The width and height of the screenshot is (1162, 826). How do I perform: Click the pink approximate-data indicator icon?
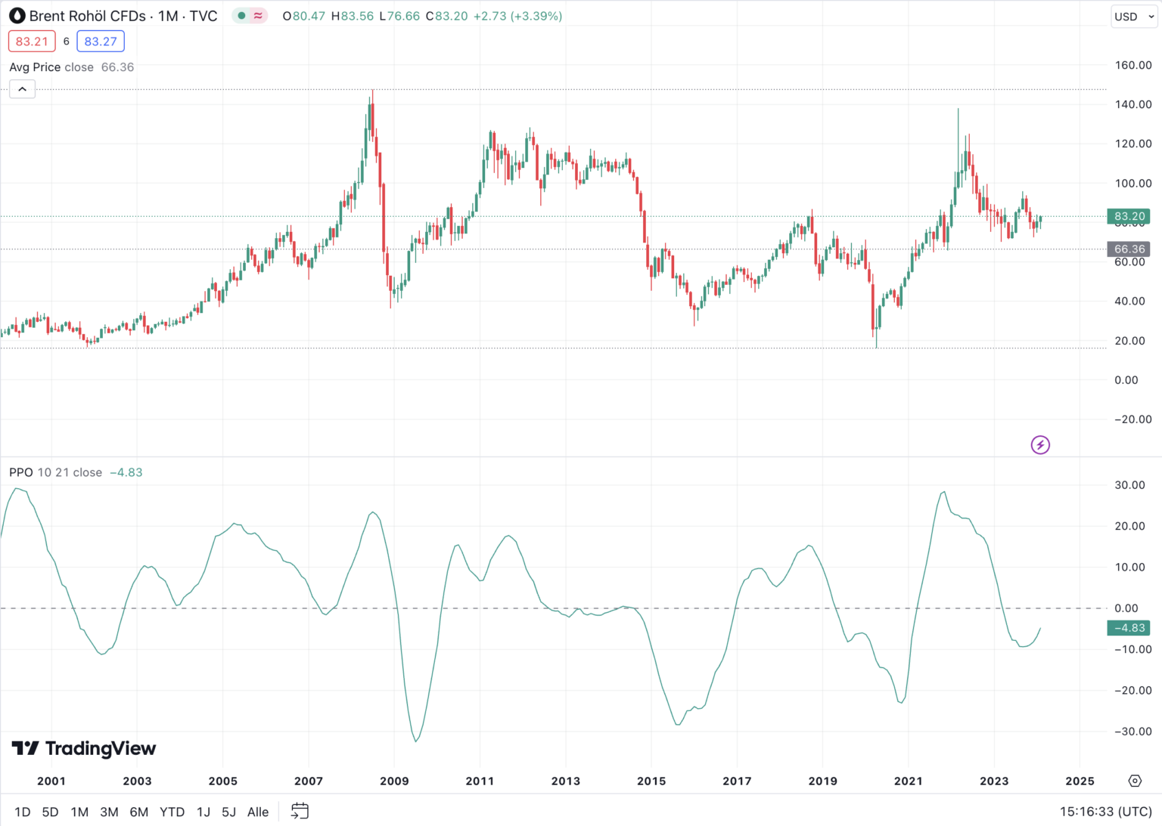tap(258, 16)
